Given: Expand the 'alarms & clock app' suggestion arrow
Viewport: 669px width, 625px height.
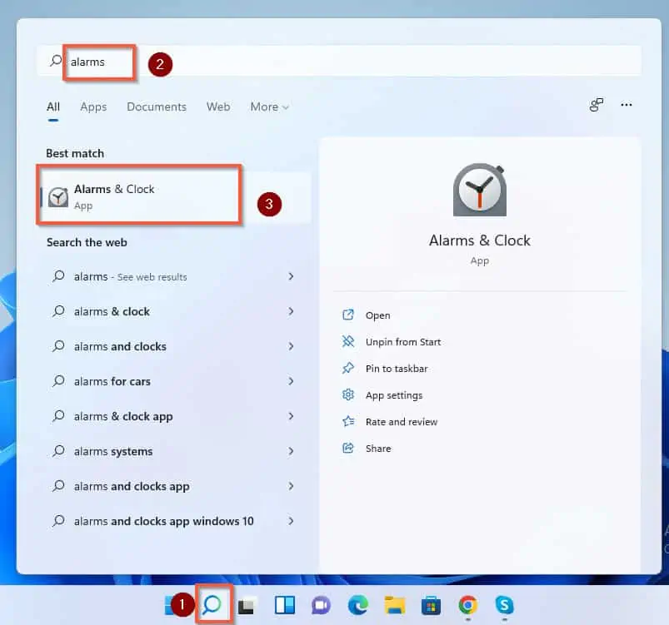Looking at the screenshot, I should pos(291,416).
